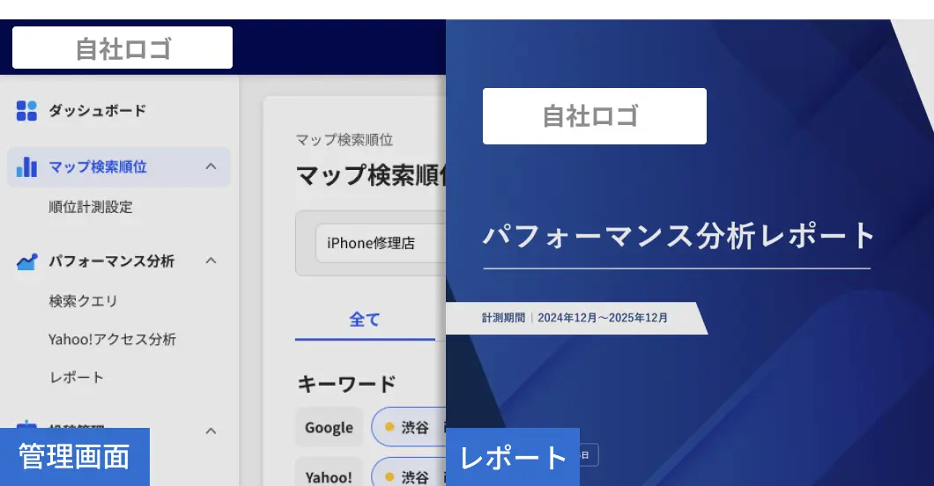Click the Yahoo! label in keyword list

coord(329,474)
